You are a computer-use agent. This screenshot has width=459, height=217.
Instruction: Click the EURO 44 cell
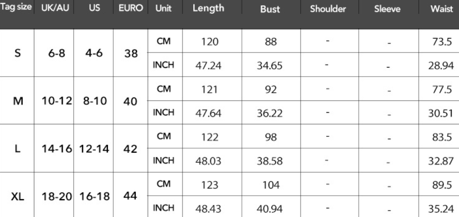(x=130, y=196)
